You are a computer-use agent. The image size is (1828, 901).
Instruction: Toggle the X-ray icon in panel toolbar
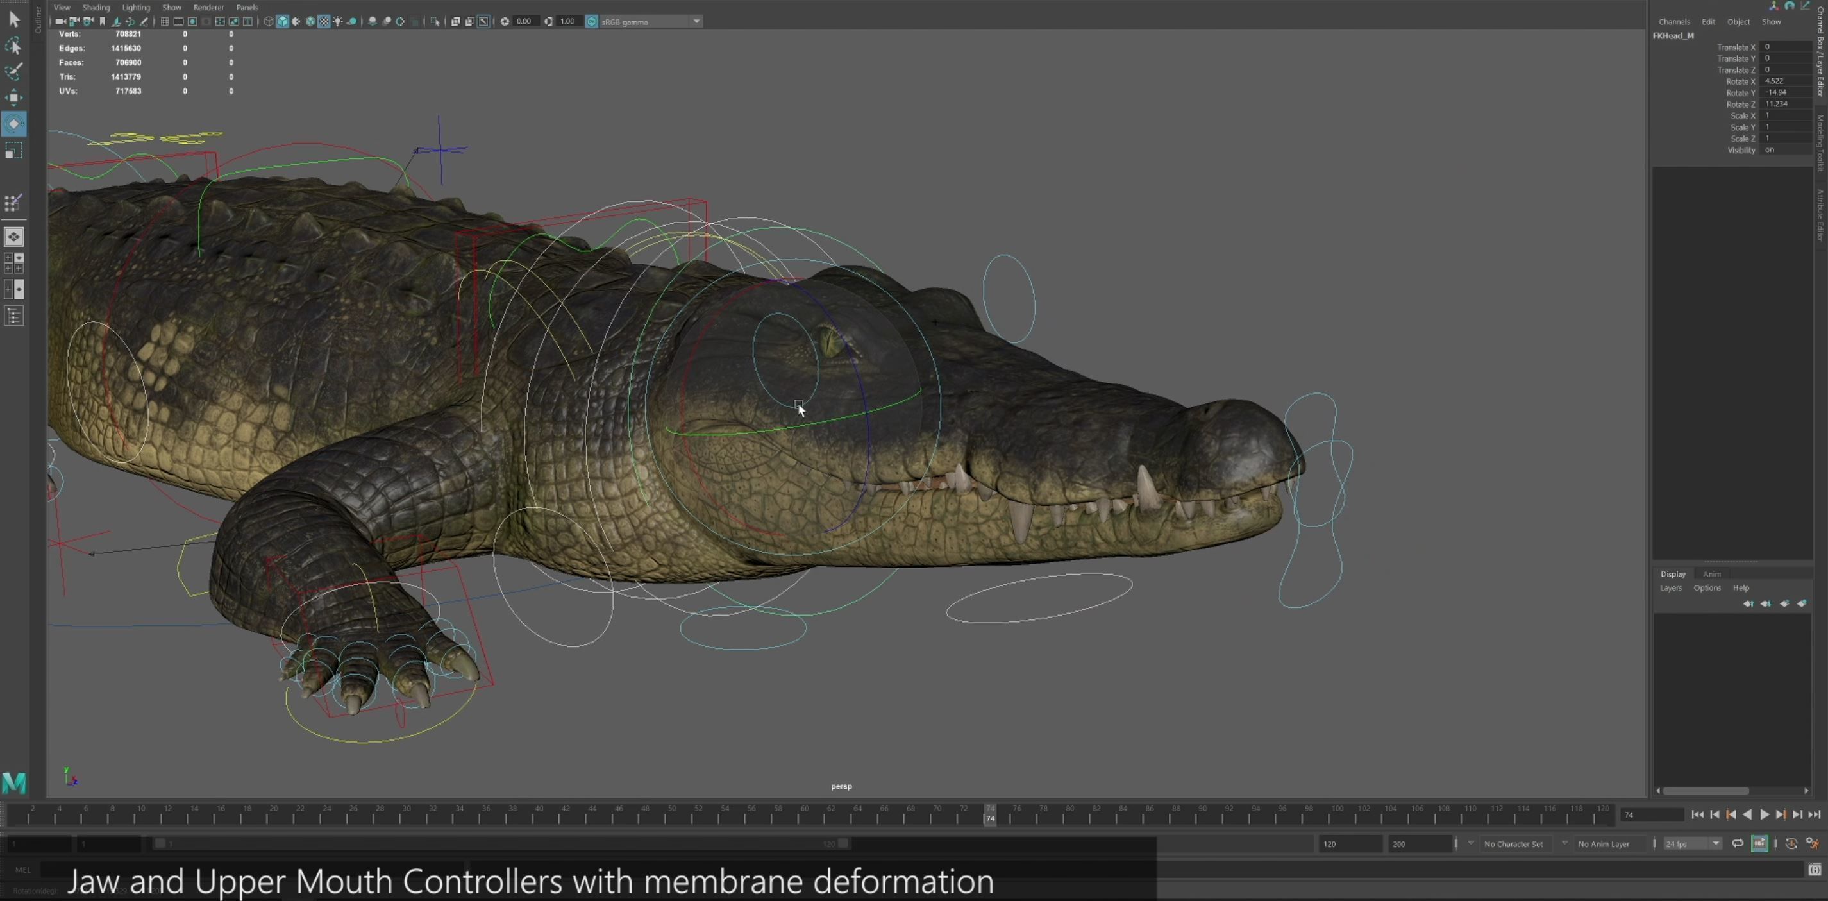[456, 21]
